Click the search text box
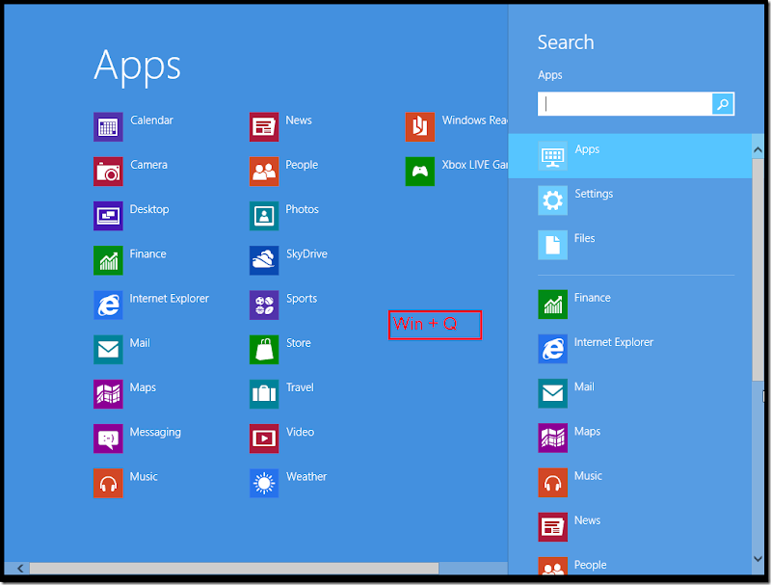The width and height of the screenshot is (771, 585). (625, 104)
